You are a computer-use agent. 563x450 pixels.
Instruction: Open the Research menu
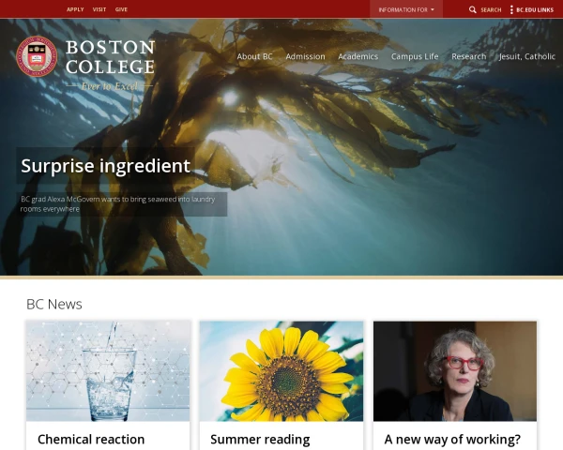pos(468,56)
